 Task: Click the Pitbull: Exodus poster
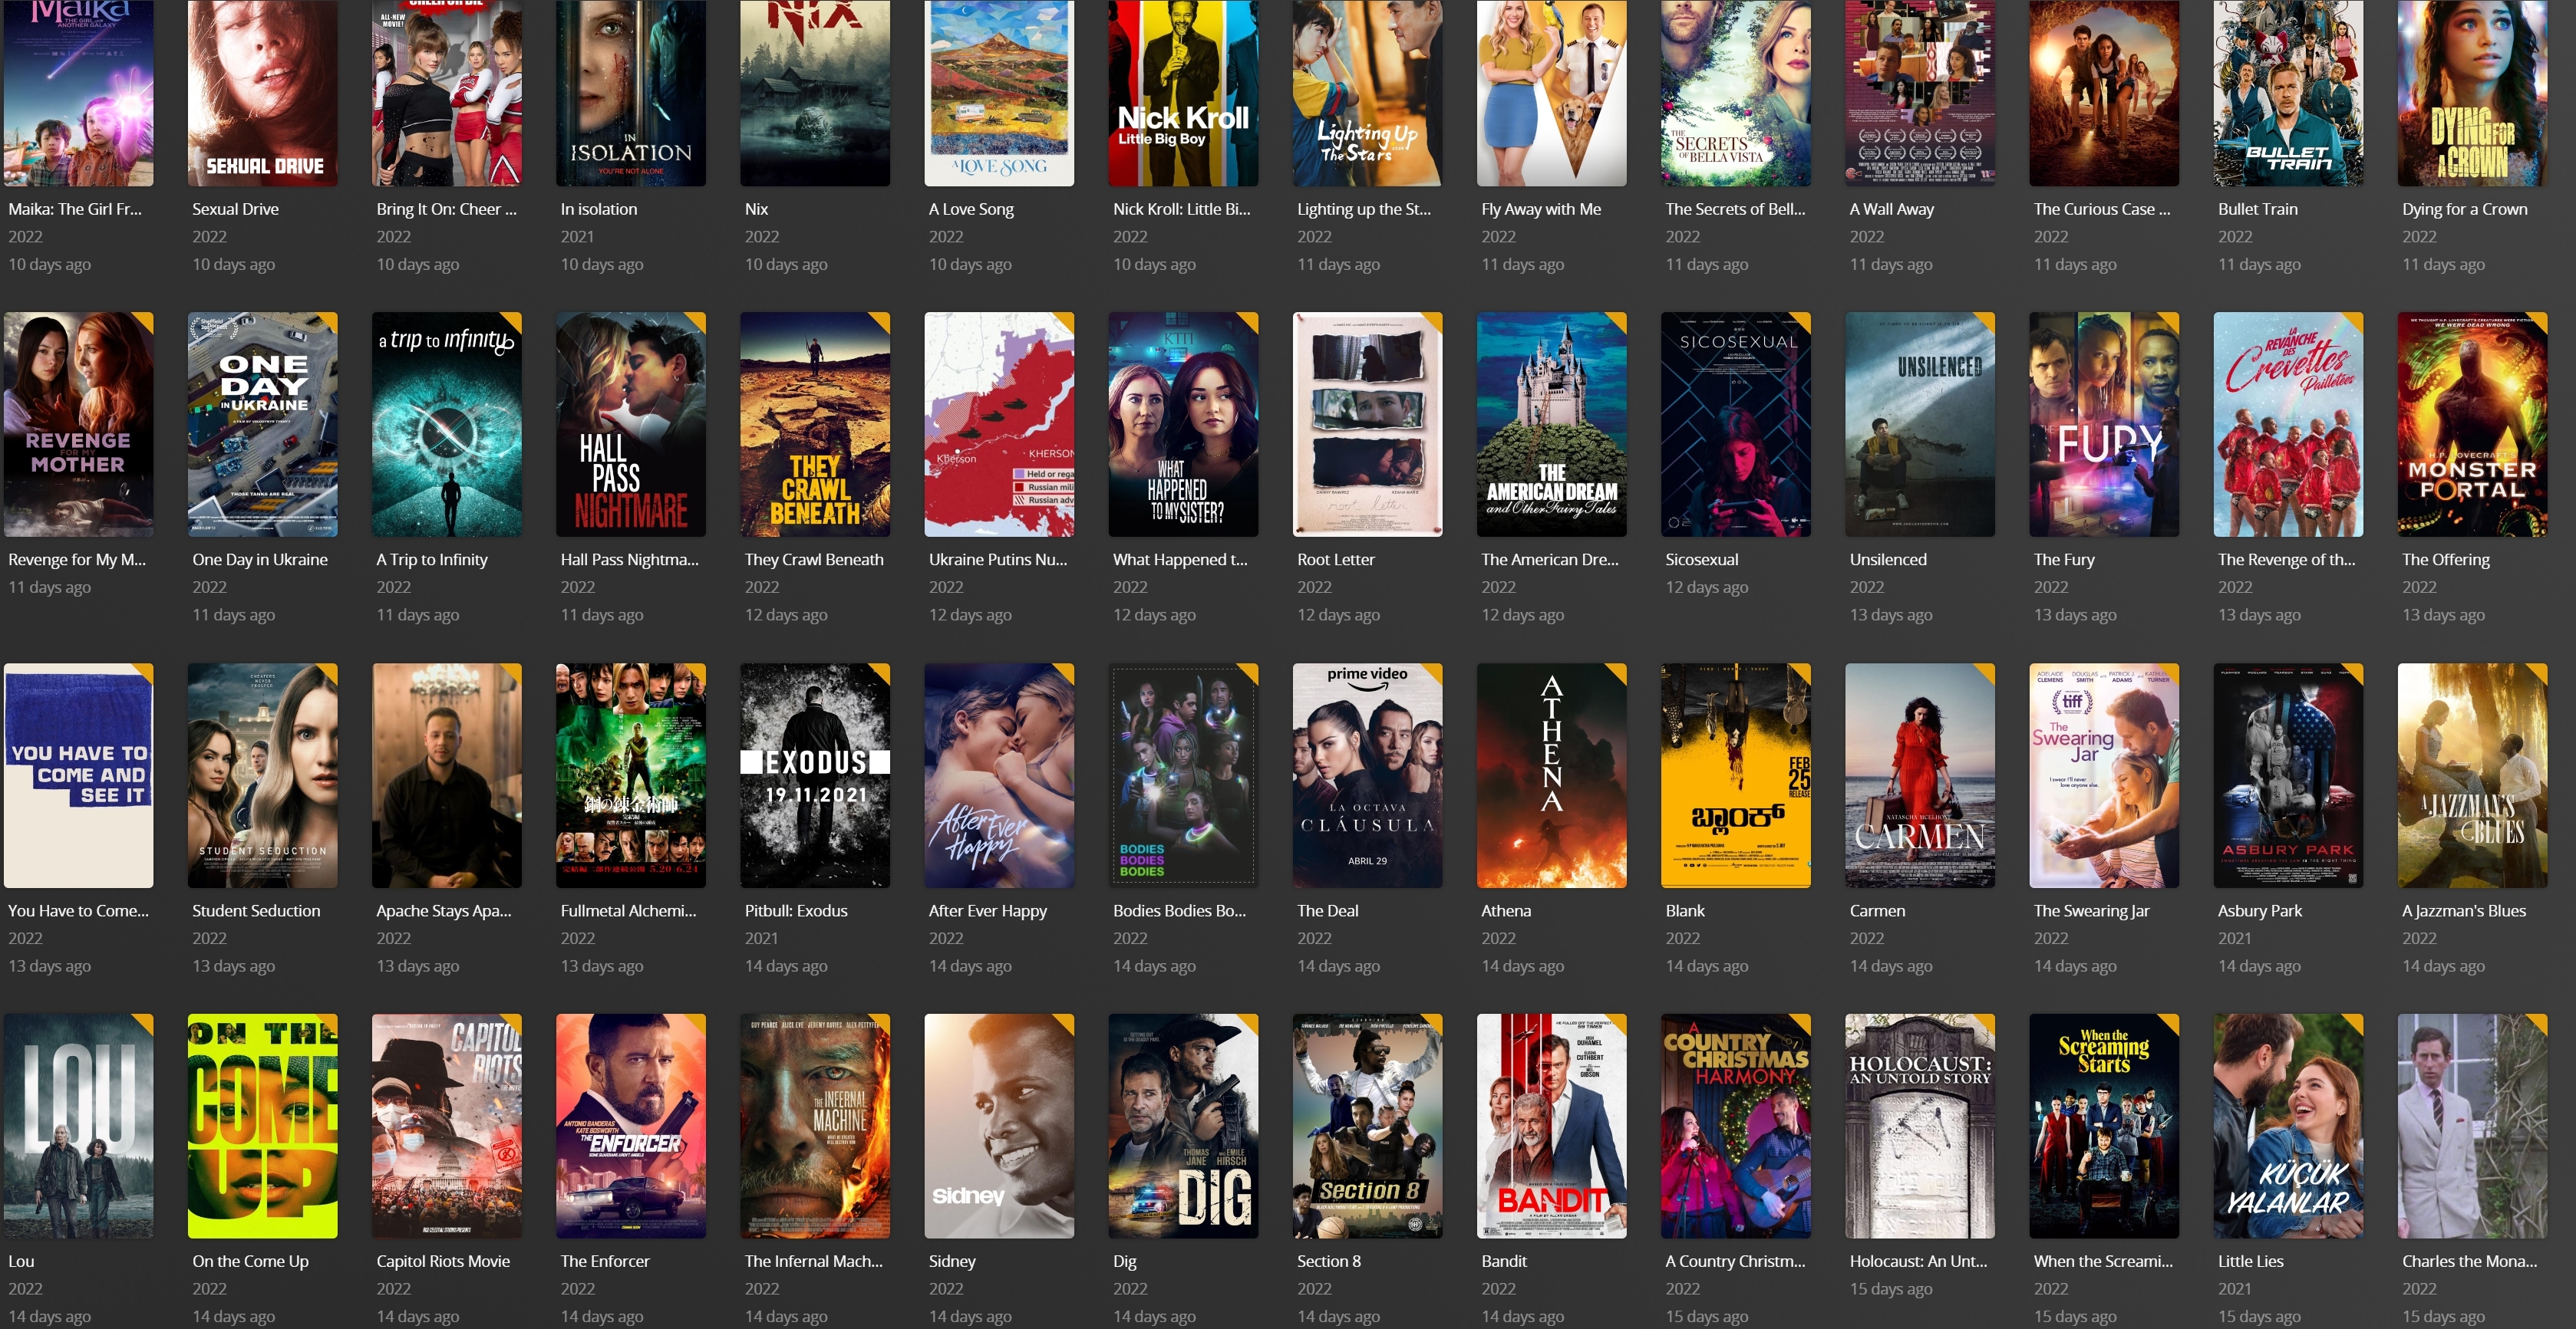[814, 775]
